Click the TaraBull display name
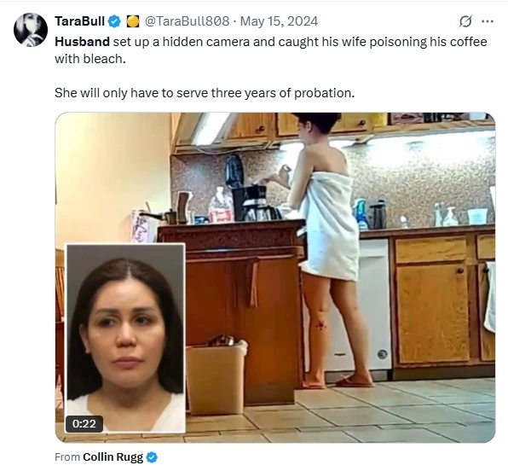Screen dimensions: 508x471 coord(80,21)
